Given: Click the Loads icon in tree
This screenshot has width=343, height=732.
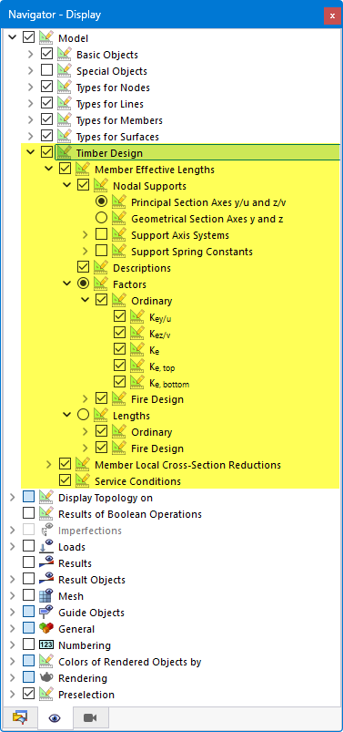Looking at the screenshot, I should coord(46,547).
